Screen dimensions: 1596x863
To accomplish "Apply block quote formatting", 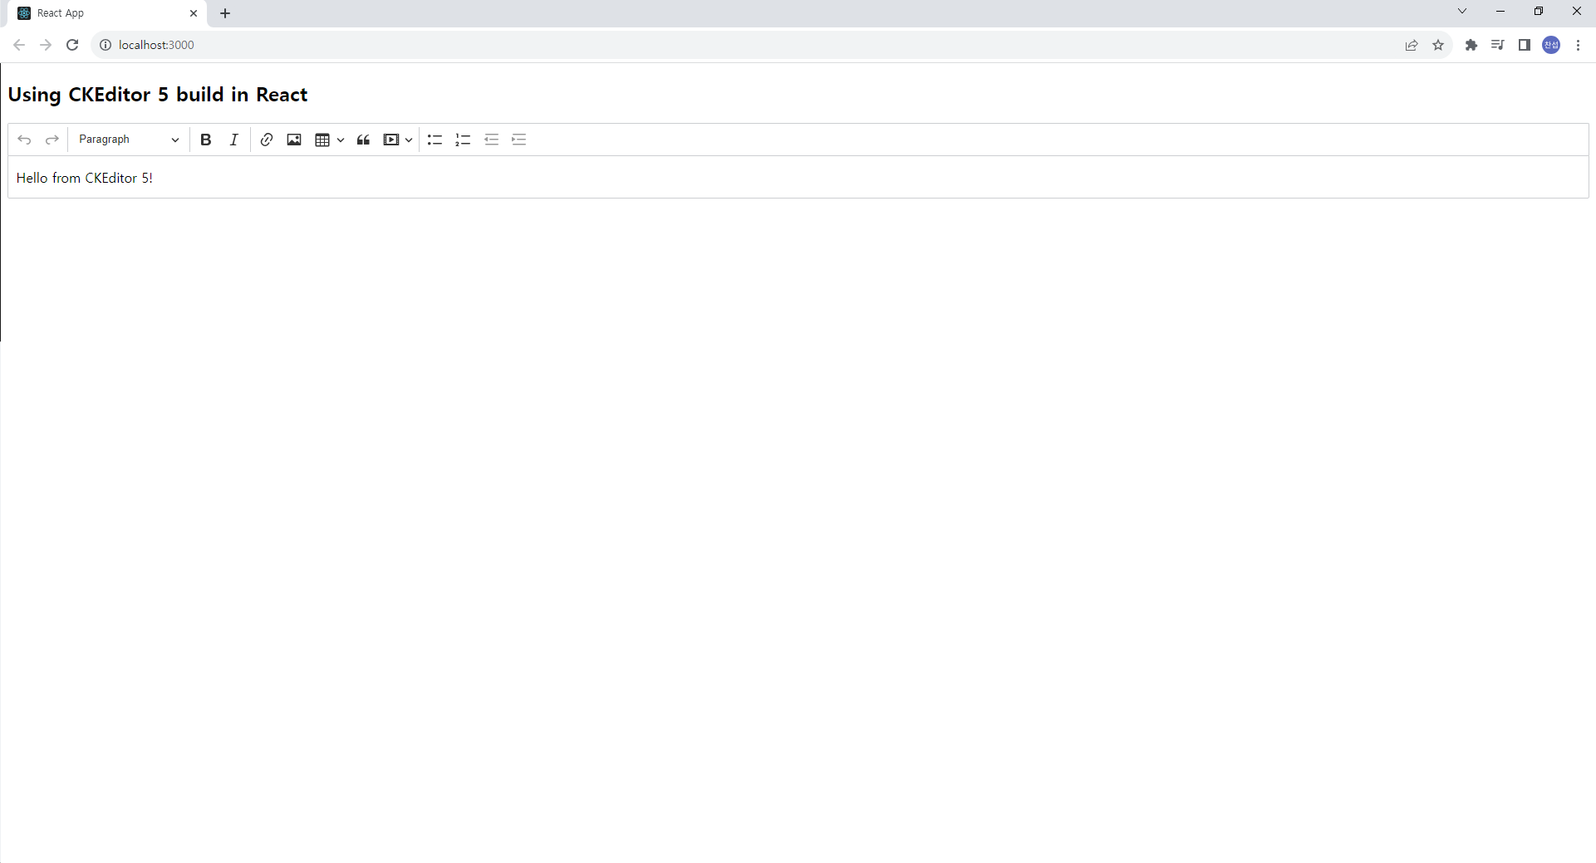I will [363, 140].
